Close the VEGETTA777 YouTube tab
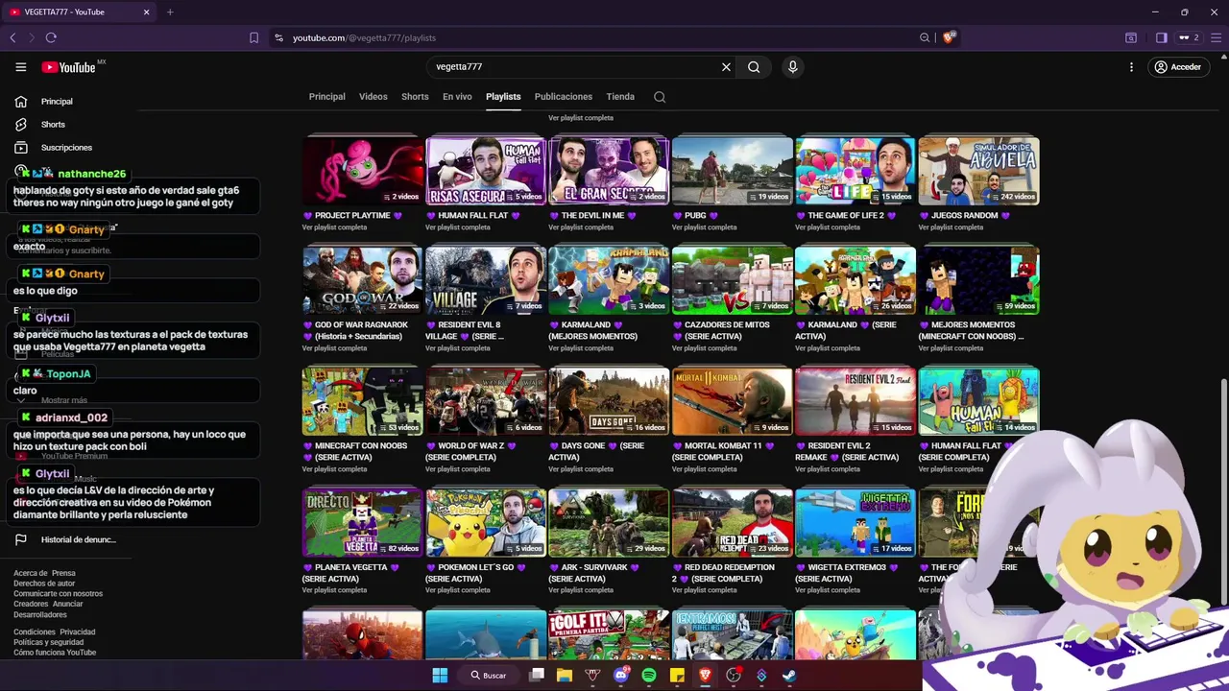 pos(147,12)
